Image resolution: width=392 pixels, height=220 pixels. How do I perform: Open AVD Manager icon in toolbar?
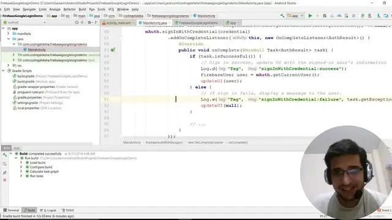point(370,16)
